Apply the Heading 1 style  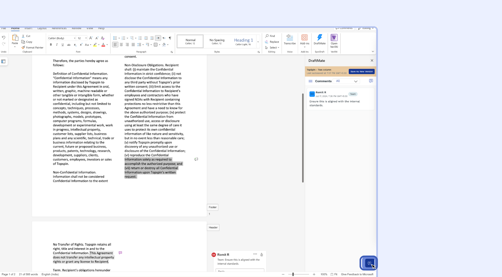(243, 41)
